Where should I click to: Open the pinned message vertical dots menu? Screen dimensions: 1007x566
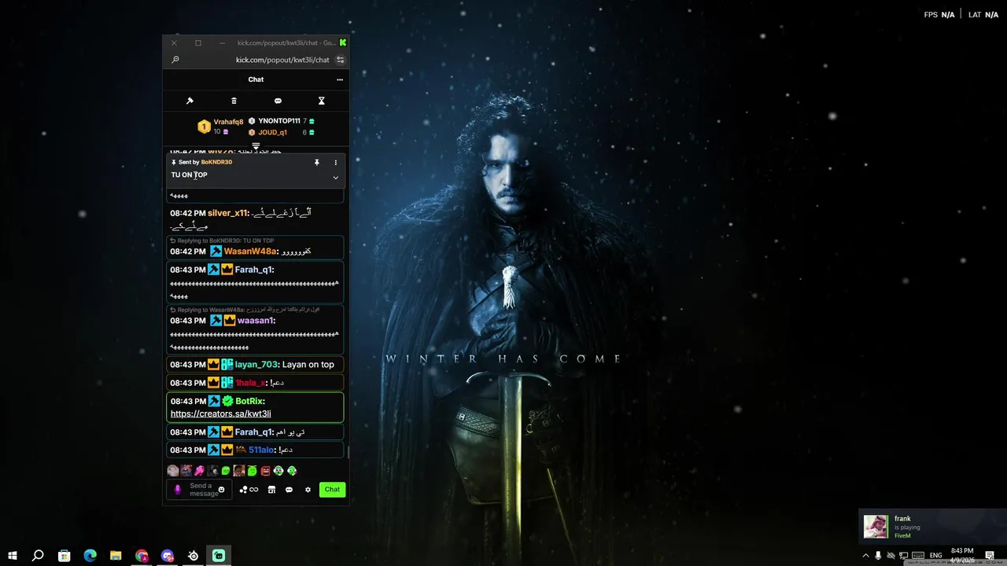(x=335, y=163)
